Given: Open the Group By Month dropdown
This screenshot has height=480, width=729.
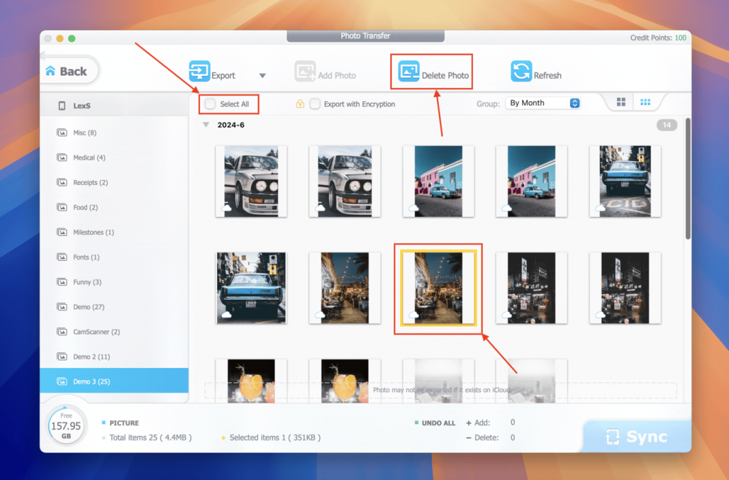Looking at the screenshot, I should [543, 102].
